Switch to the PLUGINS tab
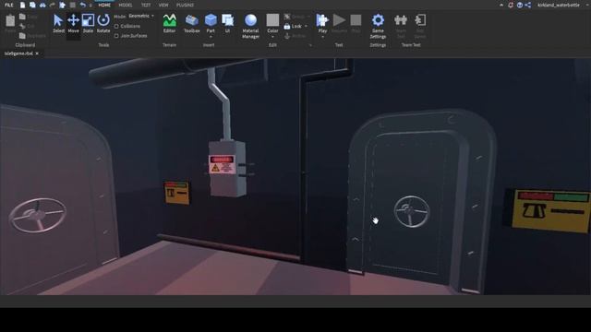 coord(185,5)
